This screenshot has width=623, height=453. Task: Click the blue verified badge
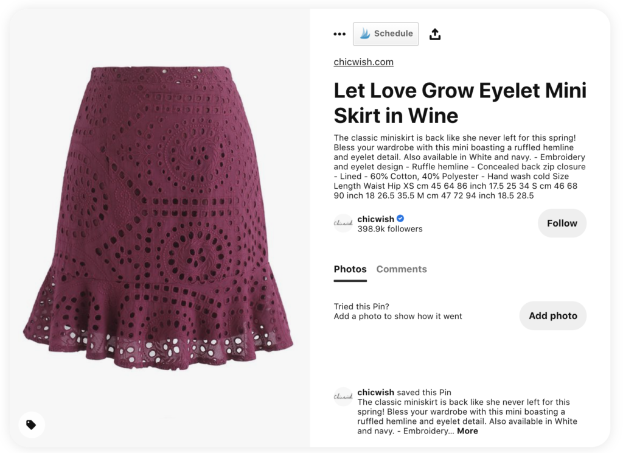400,219
